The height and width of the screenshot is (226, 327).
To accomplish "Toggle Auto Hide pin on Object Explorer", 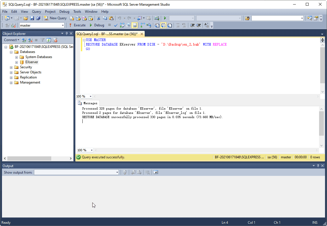I will (67, 33).
